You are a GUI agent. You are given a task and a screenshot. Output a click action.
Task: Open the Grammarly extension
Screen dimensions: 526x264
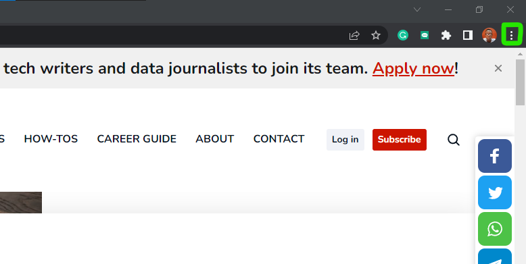[402, 35]
